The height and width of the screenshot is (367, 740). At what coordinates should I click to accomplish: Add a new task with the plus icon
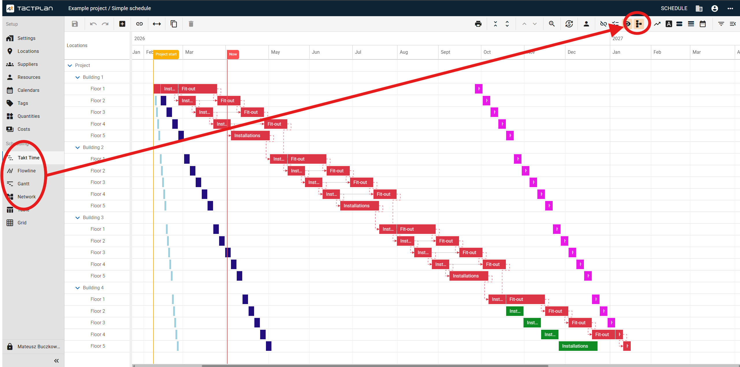[122, 24]
